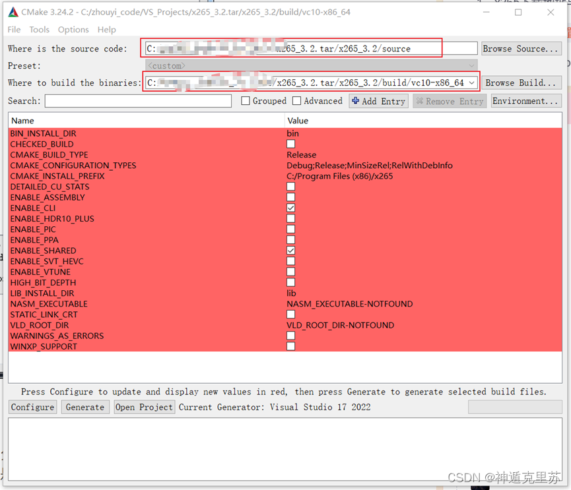Click the VLD_ROOT_DIR-NOTFOUND value

(340, 325)
